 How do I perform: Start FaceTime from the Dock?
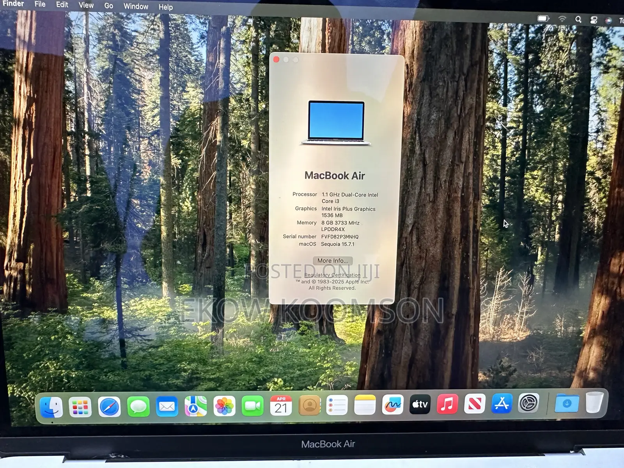pyautogui.click(x=253, y=406)
